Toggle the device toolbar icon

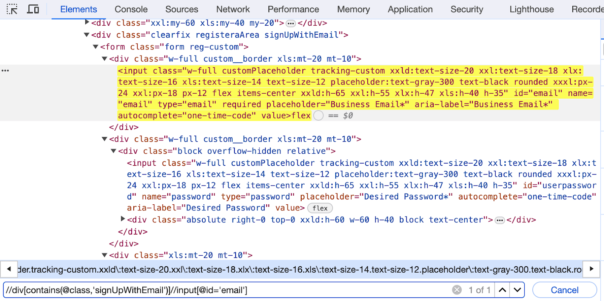coord(33,9)
